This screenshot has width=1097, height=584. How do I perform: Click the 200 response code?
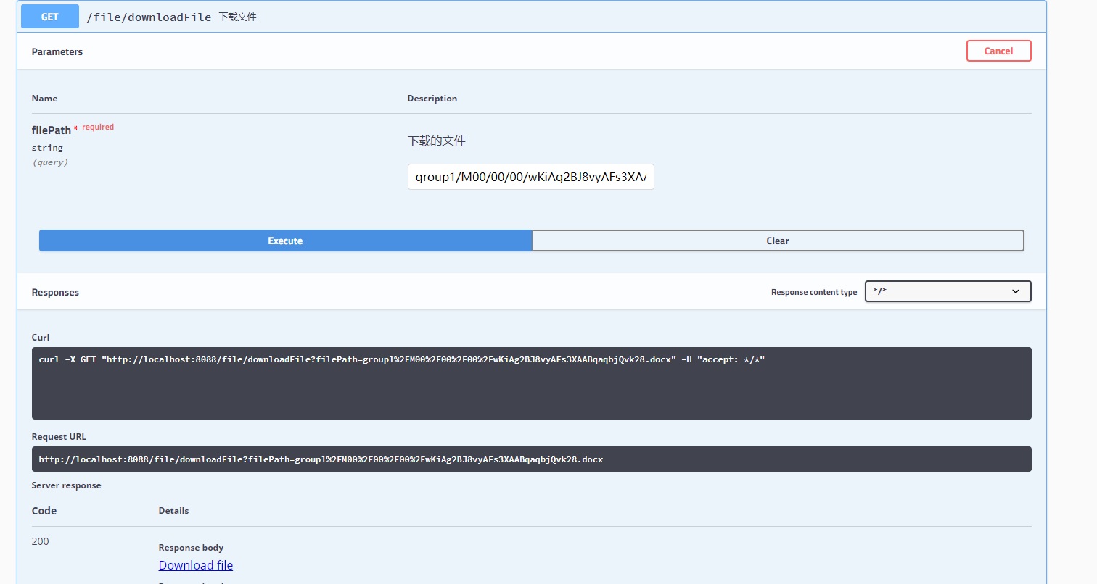pyautogui.click(x=41, y=541)
